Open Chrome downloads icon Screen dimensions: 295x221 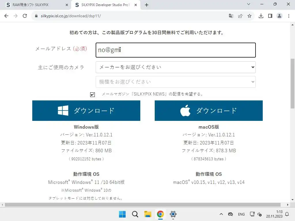(261, 16)
